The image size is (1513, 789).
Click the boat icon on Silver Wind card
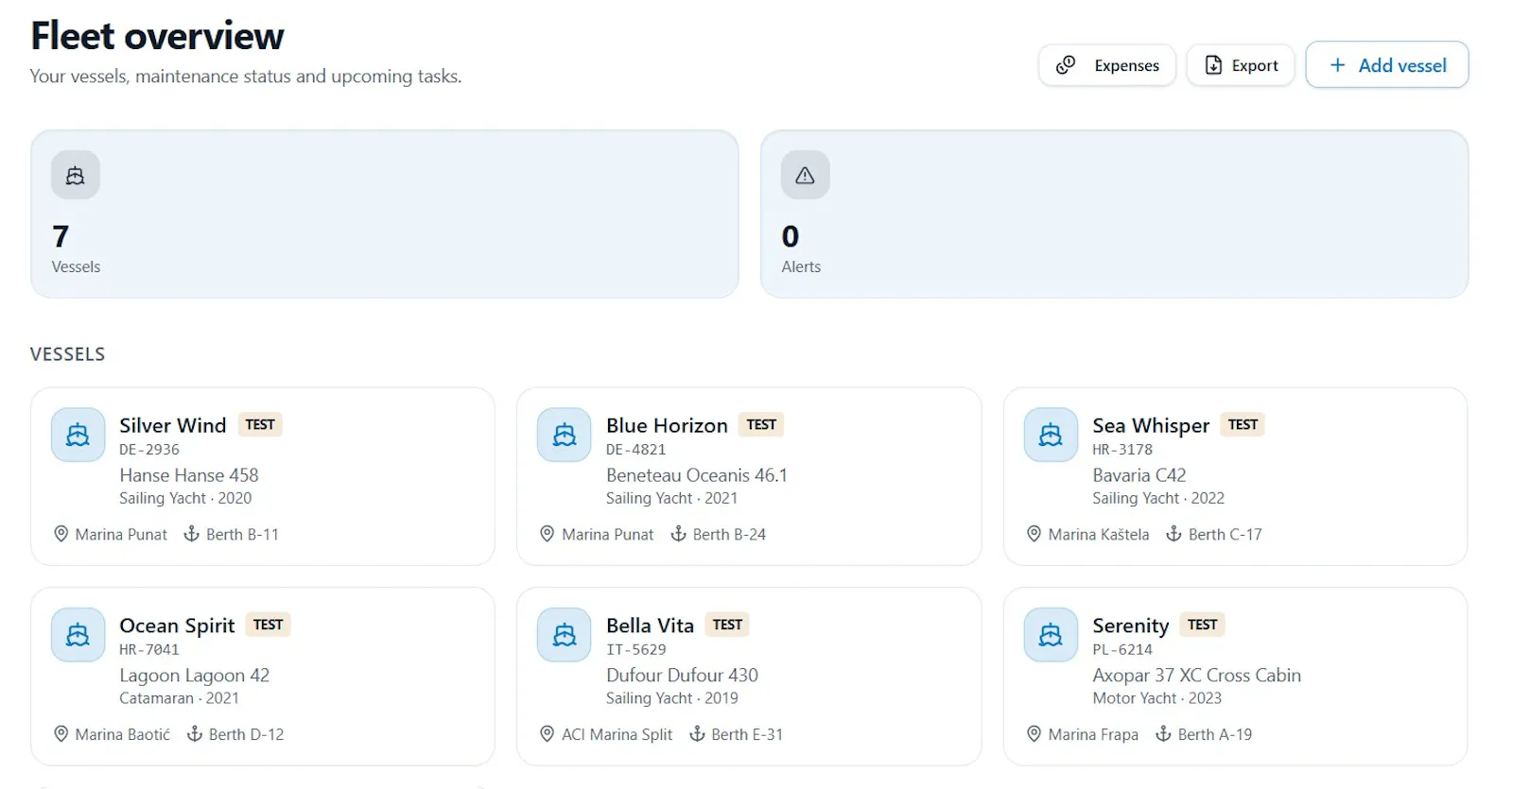(78, 435)
